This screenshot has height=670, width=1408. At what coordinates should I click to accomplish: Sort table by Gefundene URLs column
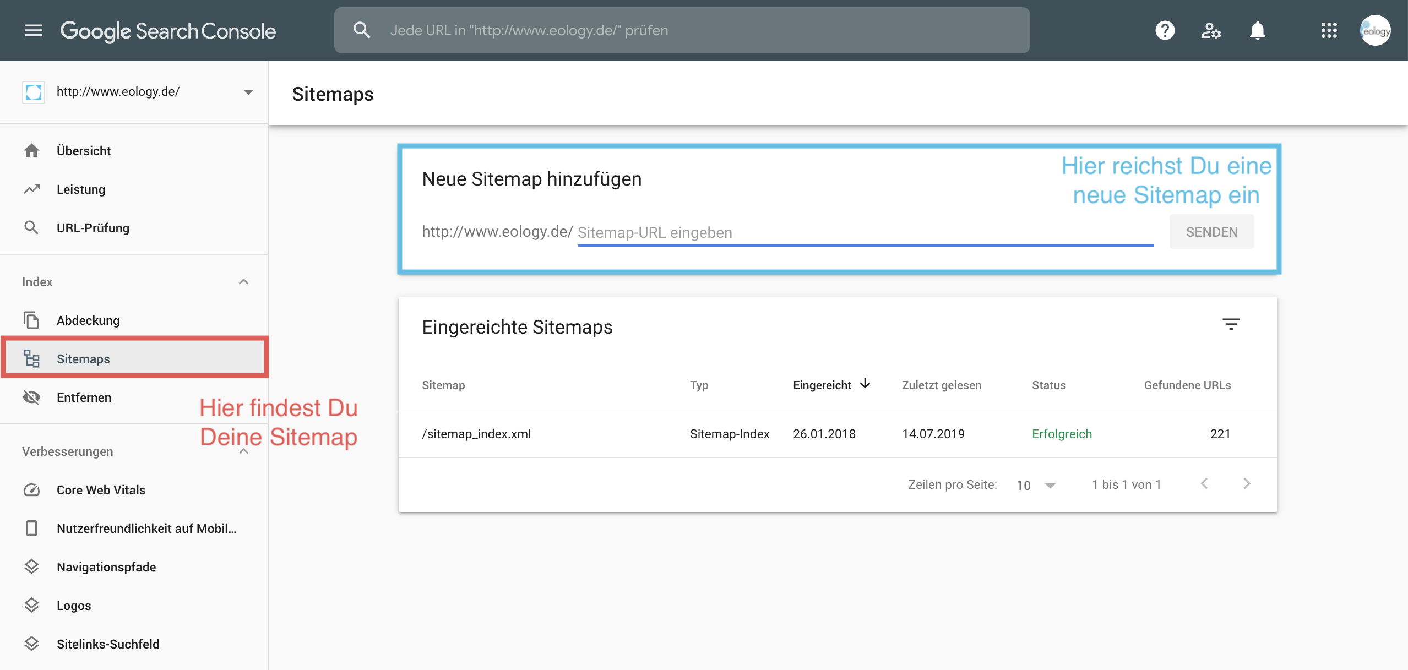pyautogui.click(x=1187, y=385)
